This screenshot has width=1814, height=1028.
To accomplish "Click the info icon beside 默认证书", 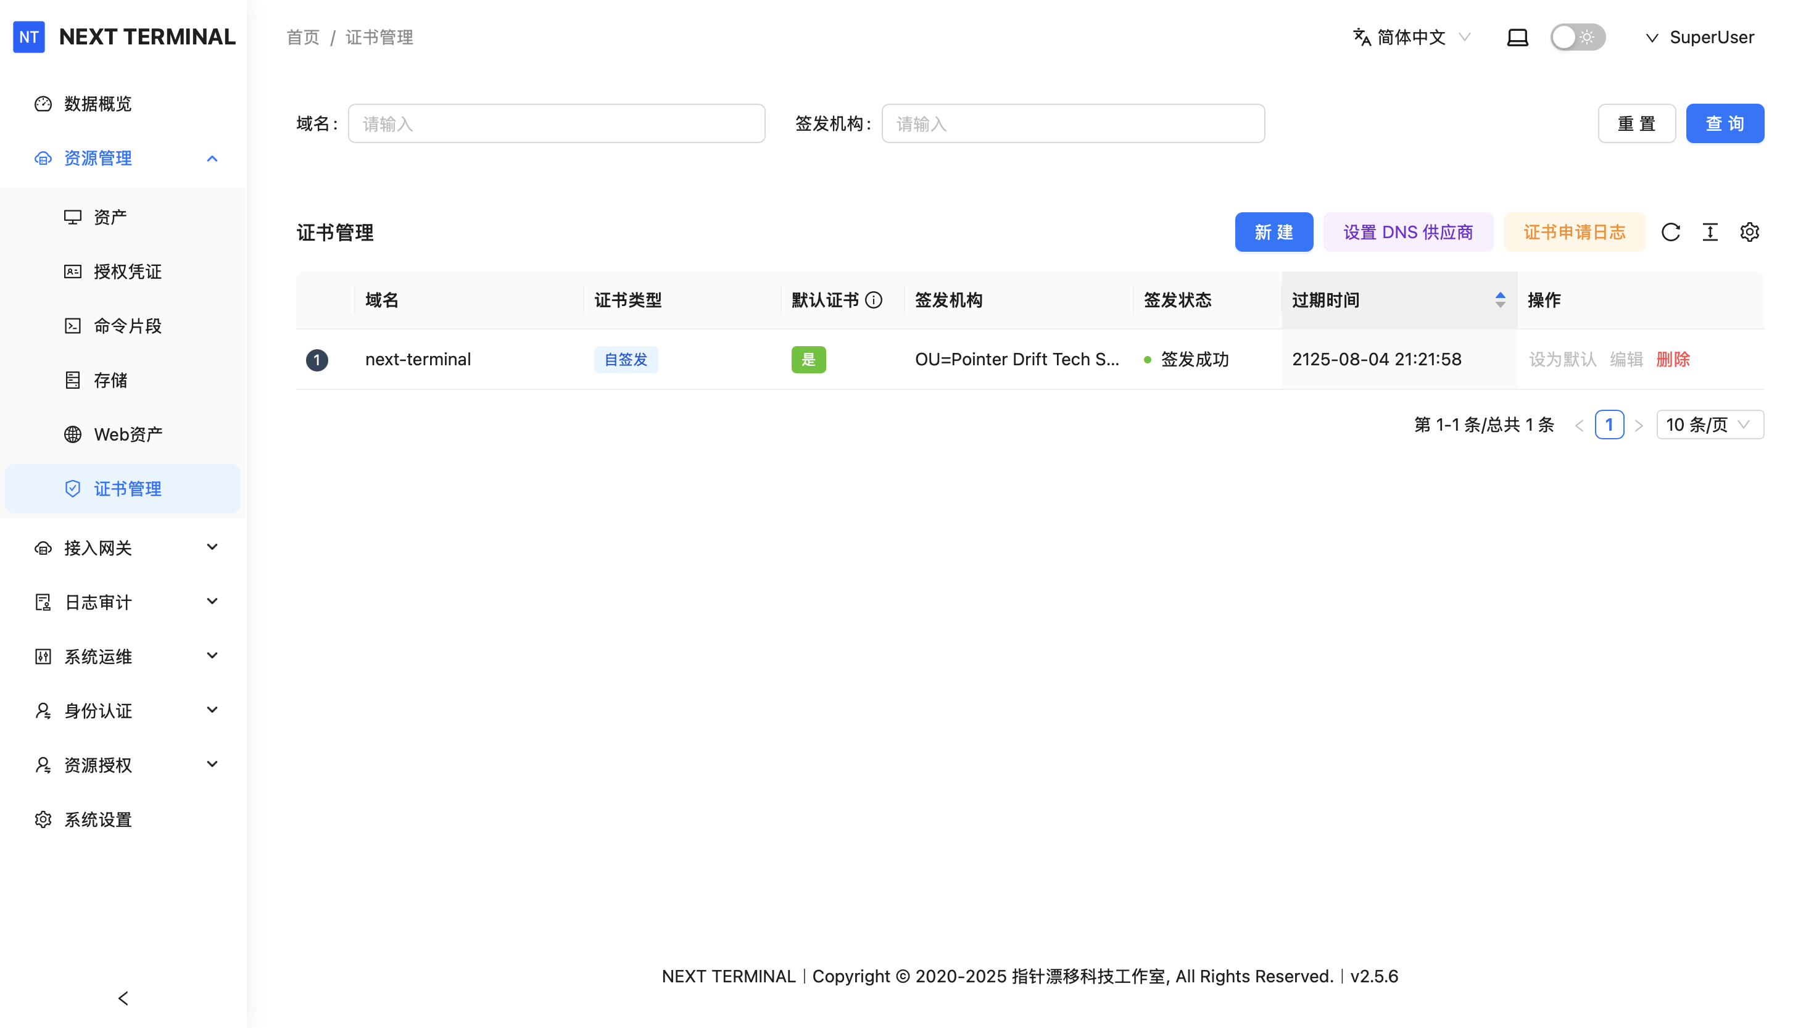I will point(874,300).
